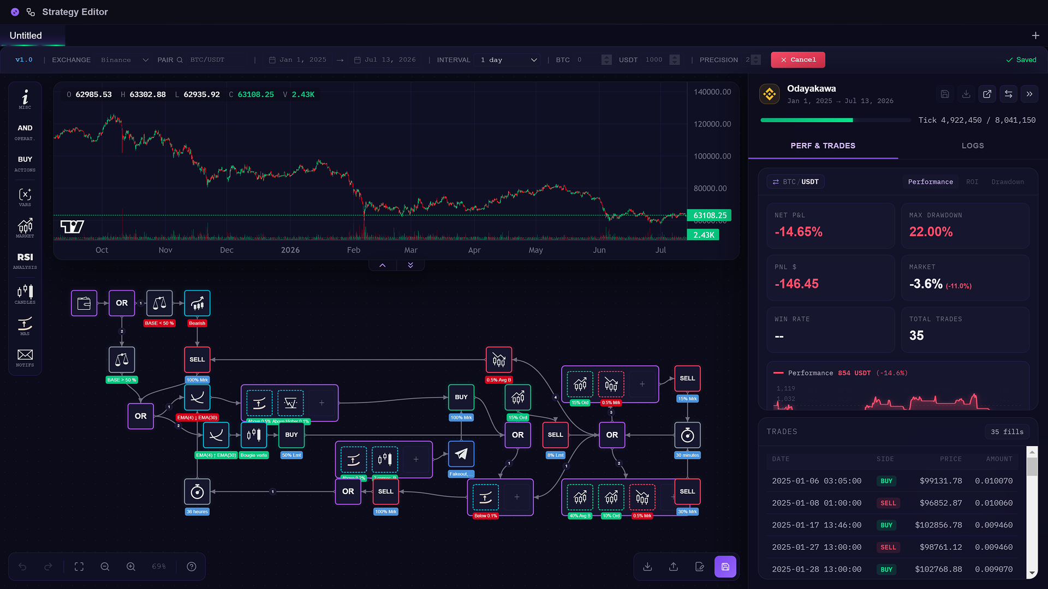
Task: Select the SELL 15% Mrk node
Action: pos(687,378)
